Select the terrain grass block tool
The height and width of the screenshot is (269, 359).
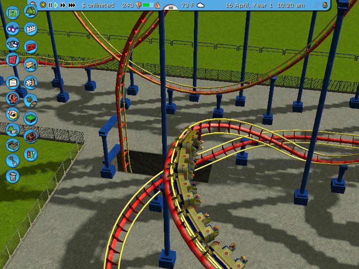point(30,117)
